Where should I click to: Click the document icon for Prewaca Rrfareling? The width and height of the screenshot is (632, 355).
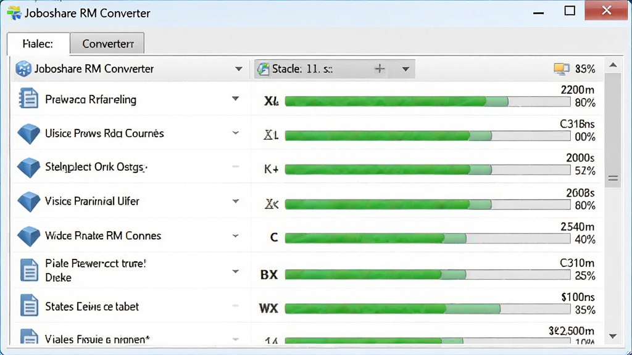(28, 98)
